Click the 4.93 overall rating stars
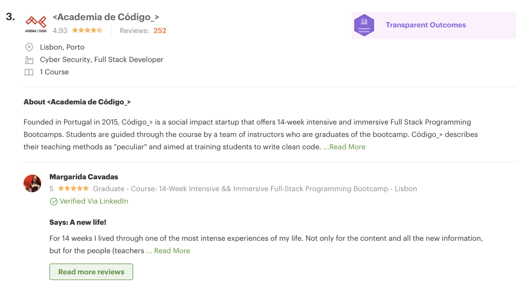 pyautogui.click(x=87, y=30)
